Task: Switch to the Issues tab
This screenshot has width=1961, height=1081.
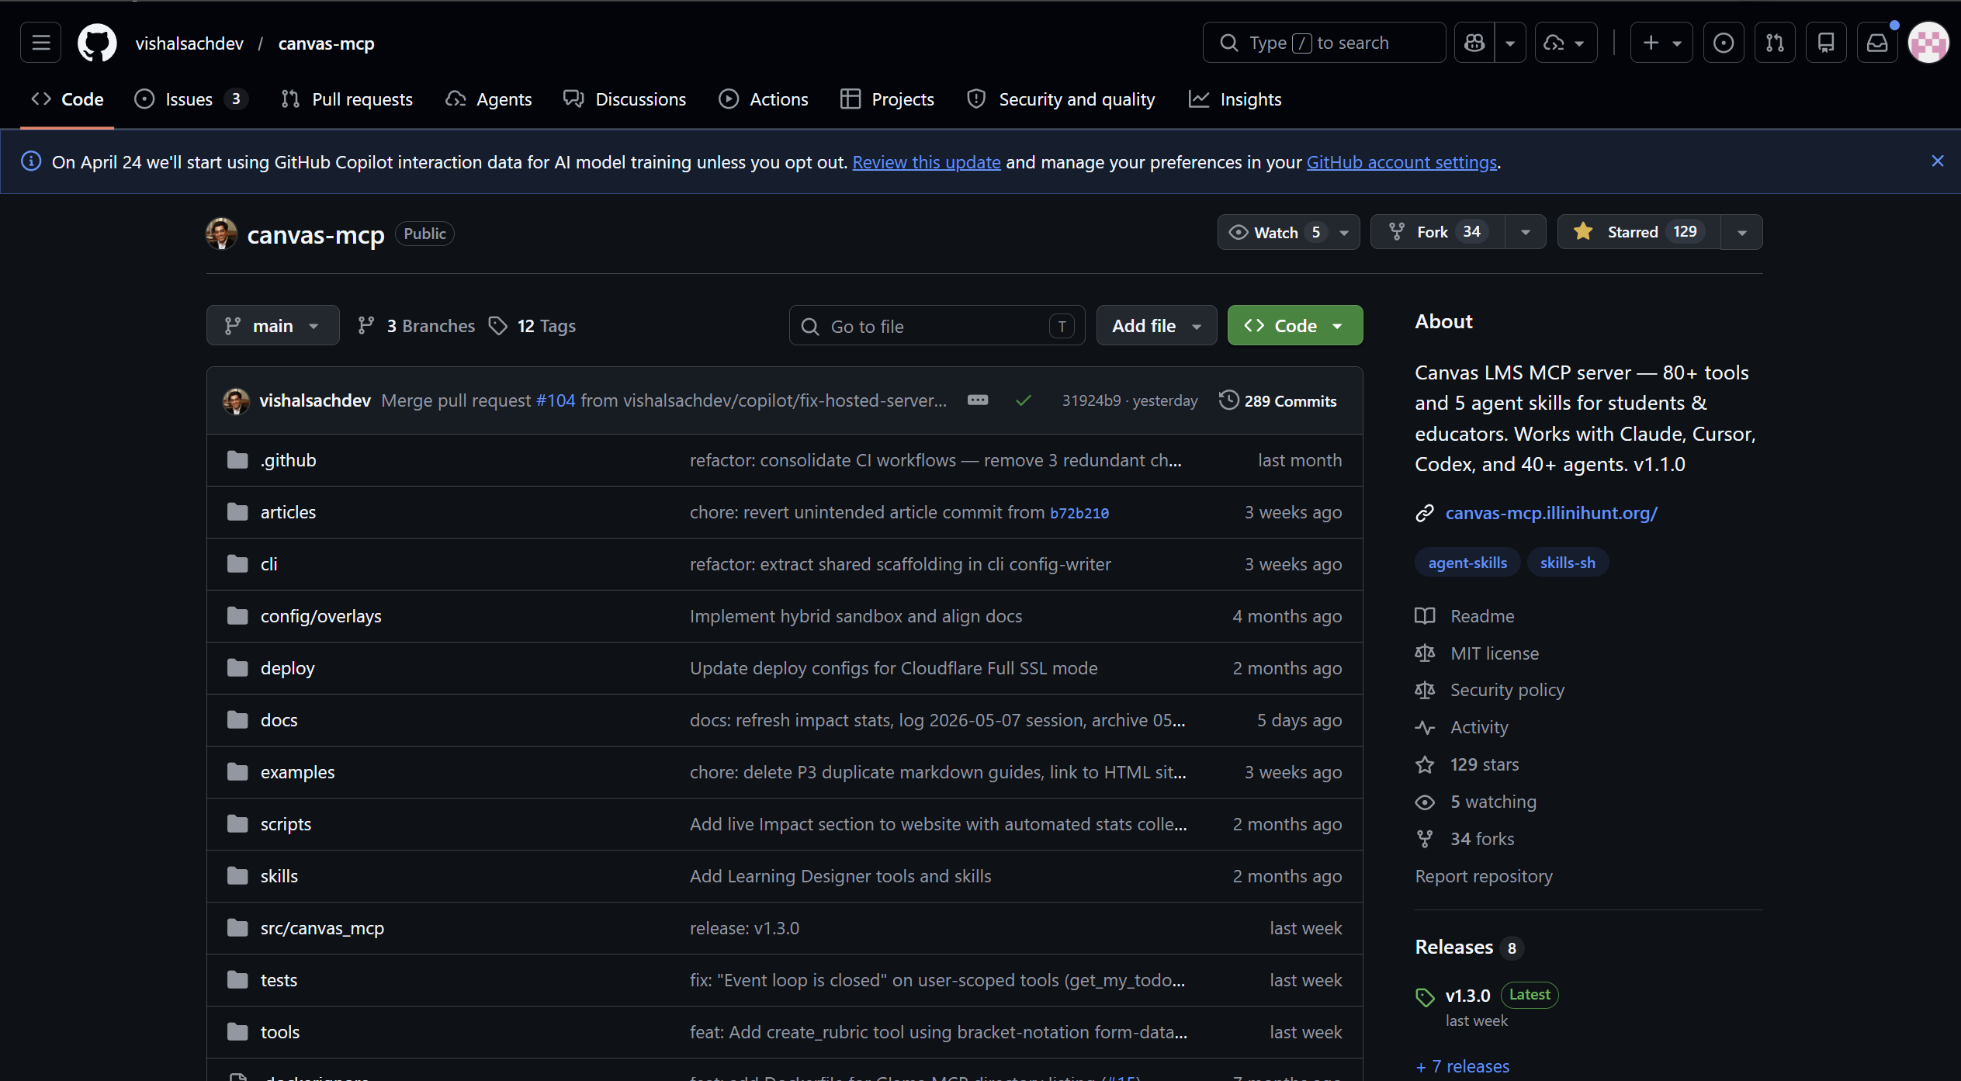Action: tap(191, 99)
